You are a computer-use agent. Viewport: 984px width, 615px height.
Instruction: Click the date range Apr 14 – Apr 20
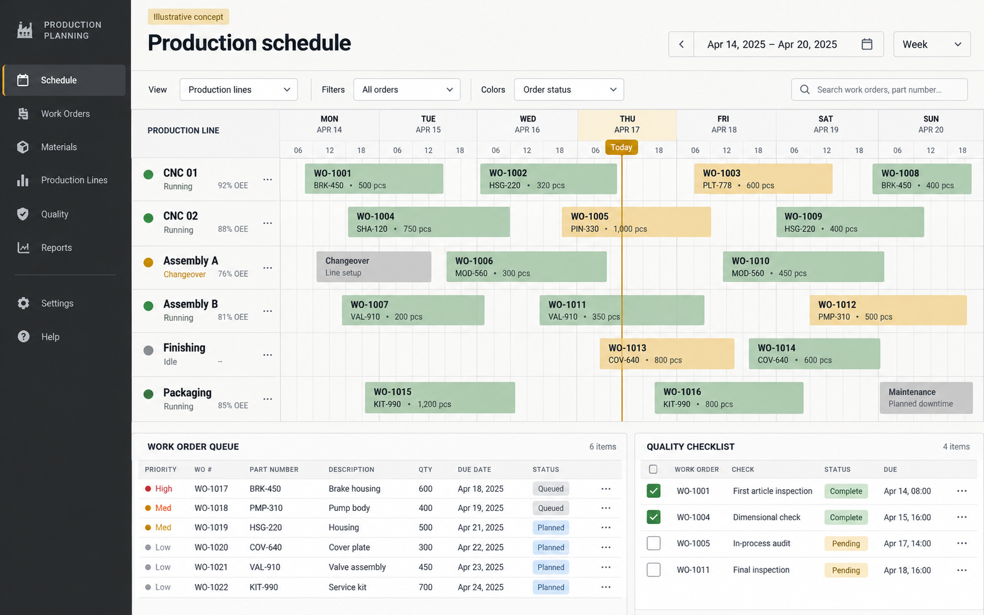(x=772, y=44)
